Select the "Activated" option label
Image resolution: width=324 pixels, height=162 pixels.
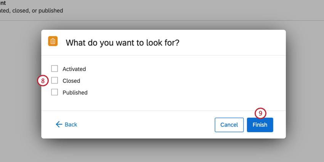74,69
